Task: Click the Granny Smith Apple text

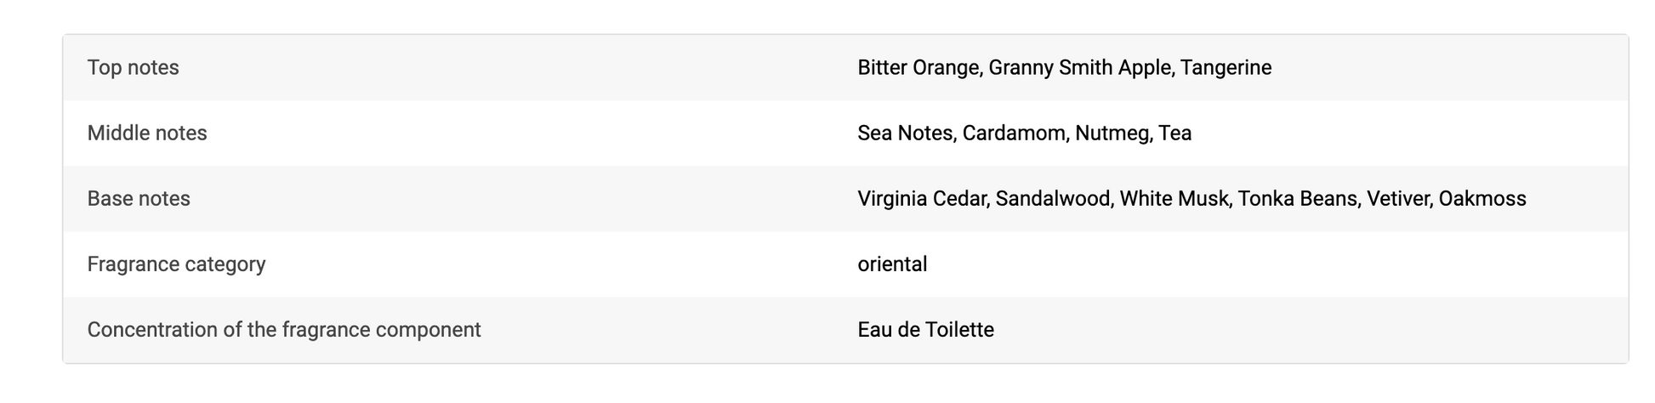Action: click(x=1078, y=68)
